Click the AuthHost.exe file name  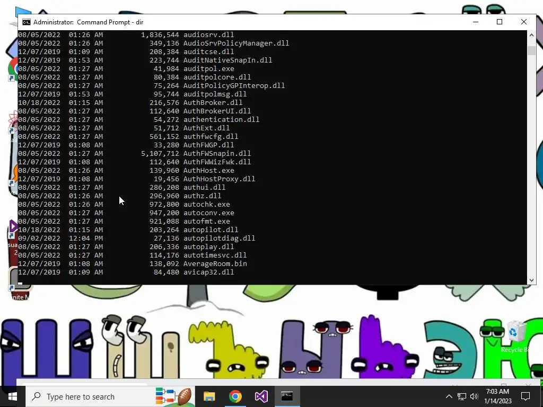(208, 170)
